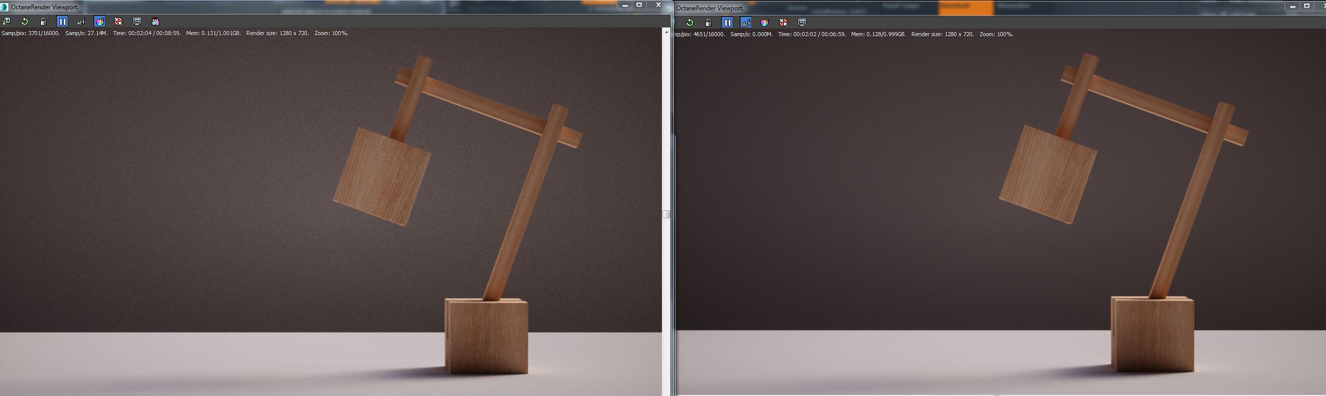
Task: Restart rendering in the 3701-sample viewport
Action: click(x=25, y=21)
